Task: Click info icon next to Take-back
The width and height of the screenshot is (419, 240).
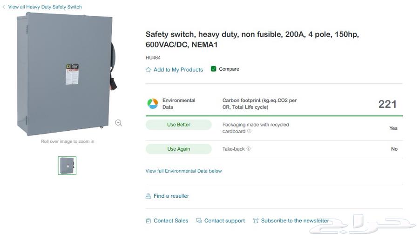Action: click(x=249, y=149)
